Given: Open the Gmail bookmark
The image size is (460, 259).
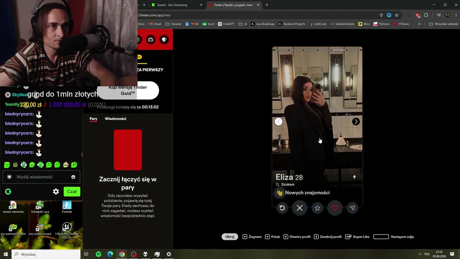Looking at the screenshot, I should tap(155, 24).
